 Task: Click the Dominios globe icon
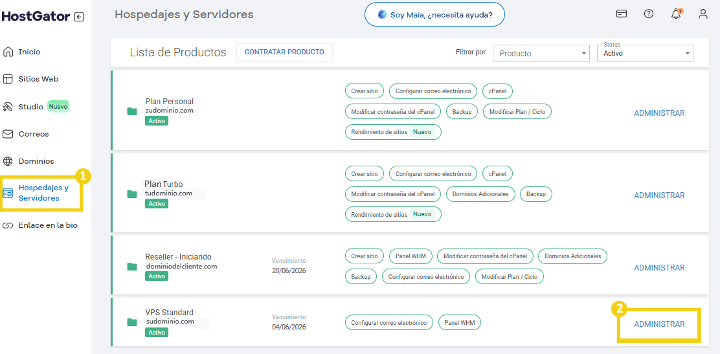(x=8, y=162)
